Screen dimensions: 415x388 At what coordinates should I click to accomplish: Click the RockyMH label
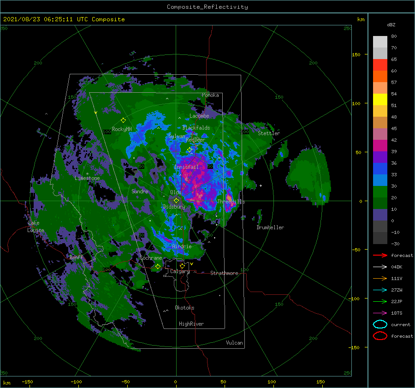(x=122, y=129)
